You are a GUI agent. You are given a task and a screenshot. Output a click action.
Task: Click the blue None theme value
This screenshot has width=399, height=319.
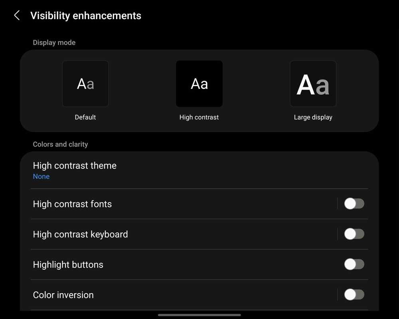point(41,176)
